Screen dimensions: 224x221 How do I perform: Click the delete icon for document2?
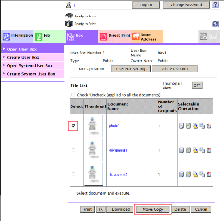209,174
